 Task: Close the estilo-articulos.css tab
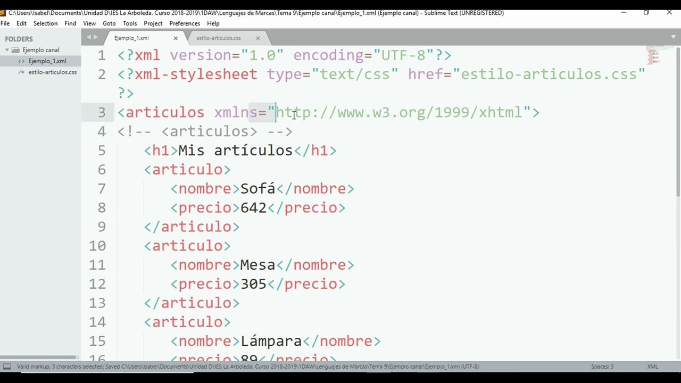point(258,38)
